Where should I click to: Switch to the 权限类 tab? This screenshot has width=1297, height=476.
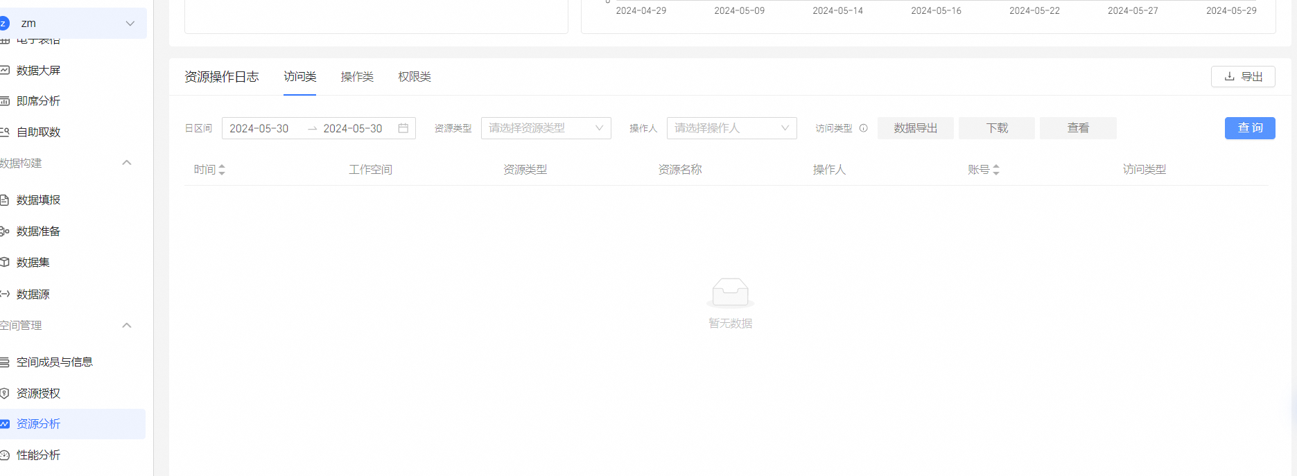tap(415, 77)
